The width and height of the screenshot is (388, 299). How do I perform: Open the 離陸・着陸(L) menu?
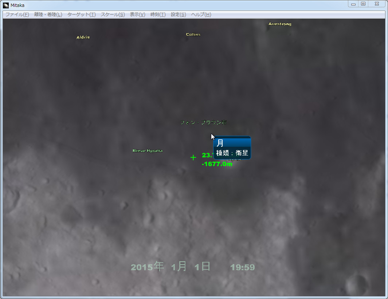click(48, 15)
